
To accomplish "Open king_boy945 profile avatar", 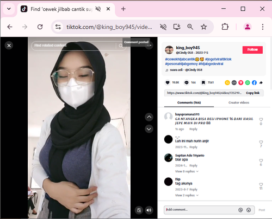I will click(x=169, y=50).
